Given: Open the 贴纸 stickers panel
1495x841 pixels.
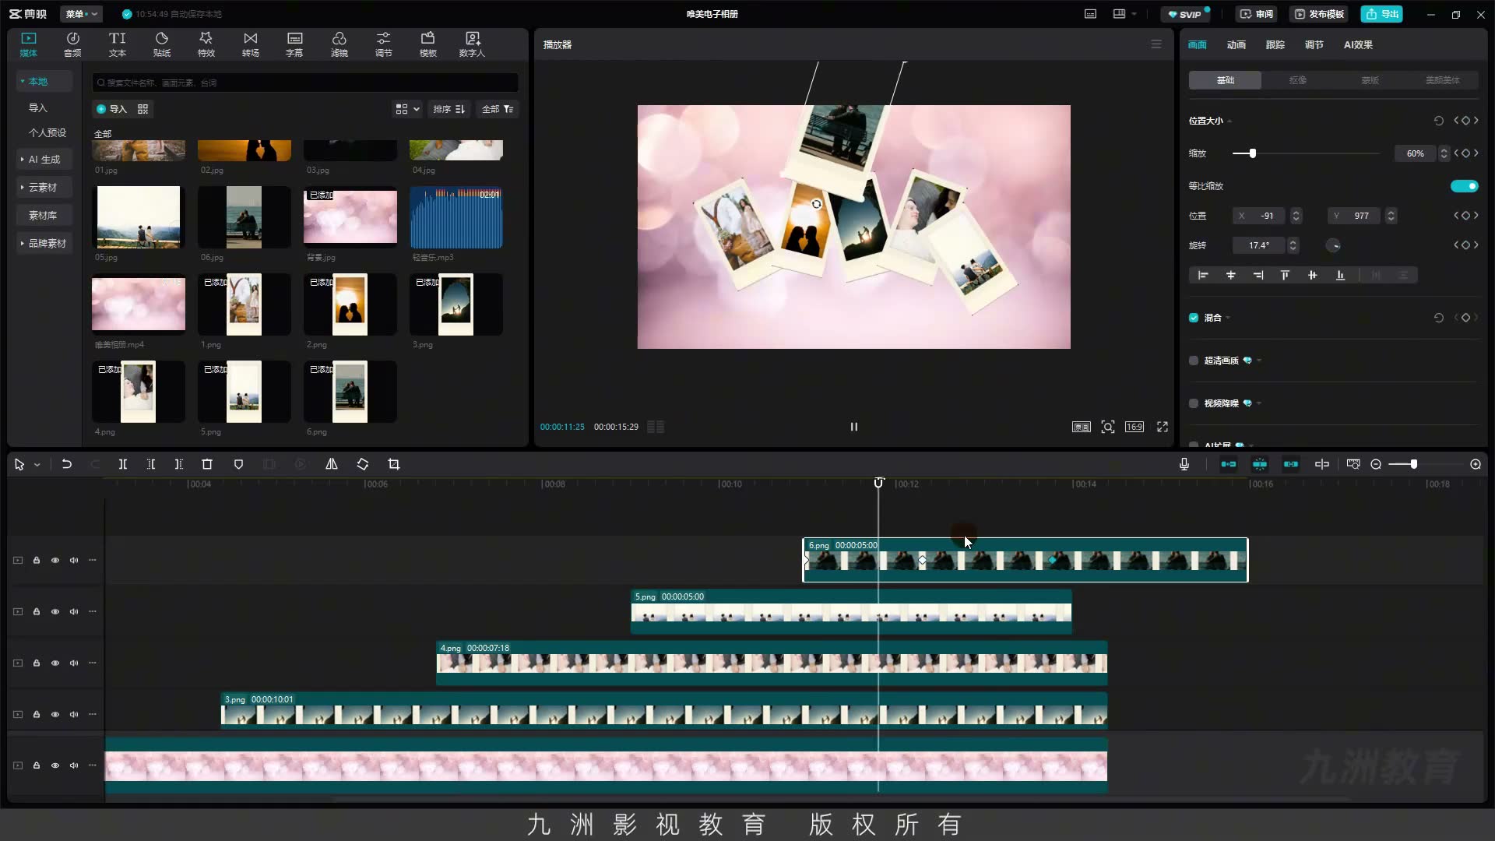Looking at the screenshot, I should click(x=162, y=44).
